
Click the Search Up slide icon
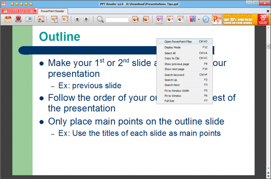pos(135,19)
